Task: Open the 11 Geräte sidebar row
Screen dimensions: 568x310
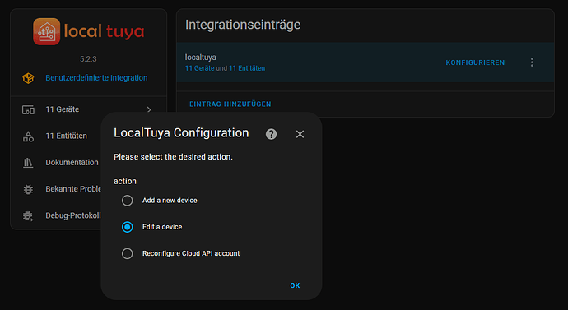Action: 88,109
